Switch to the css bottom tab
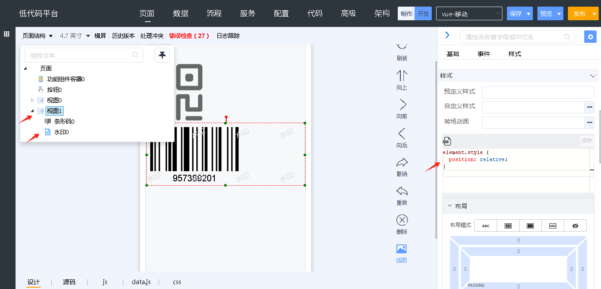This screenshot has width=601, height=289. point(177,282)
